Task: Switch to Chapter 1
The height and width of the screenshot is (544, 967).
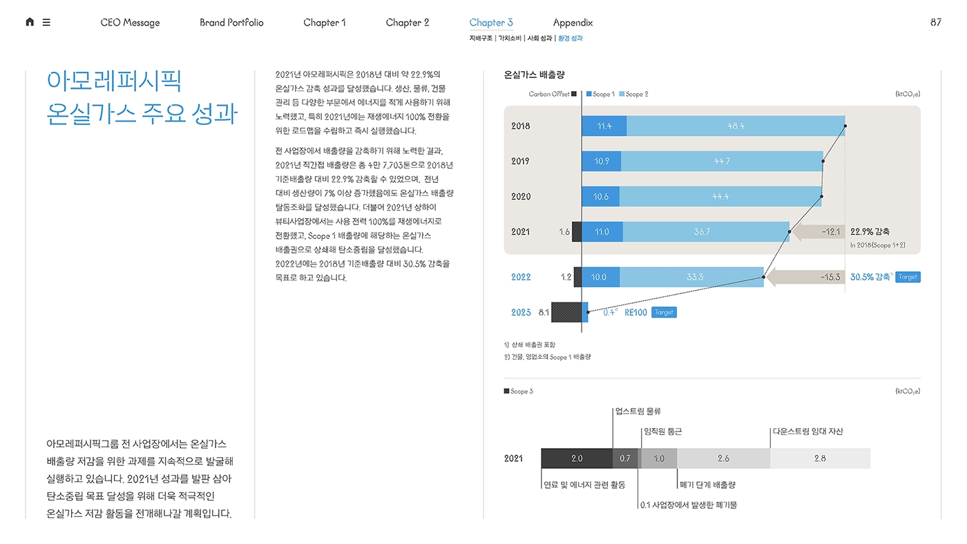Action: point(325,23)
